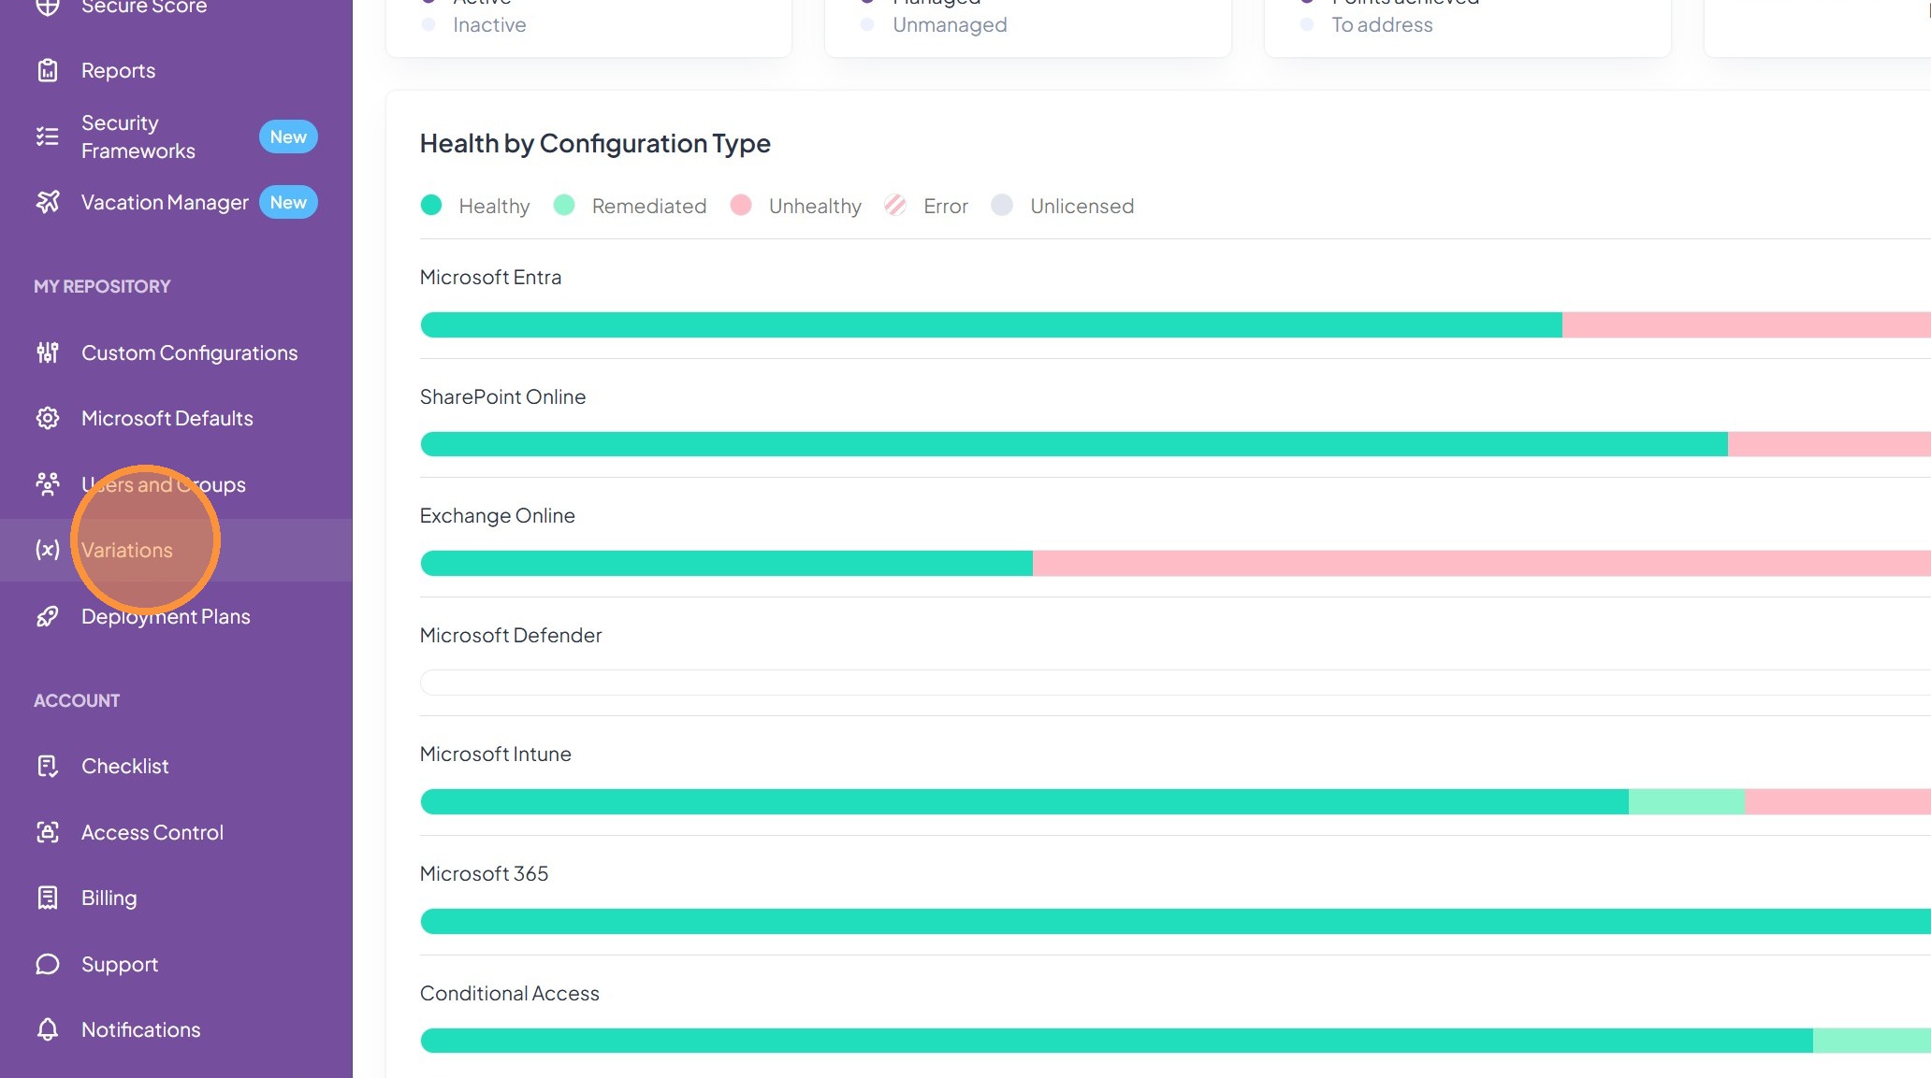Viewport: 1931px width, 1078px height.
Task: Click the Custom Configurations sliders icon
Action: (x=48, y=352)
